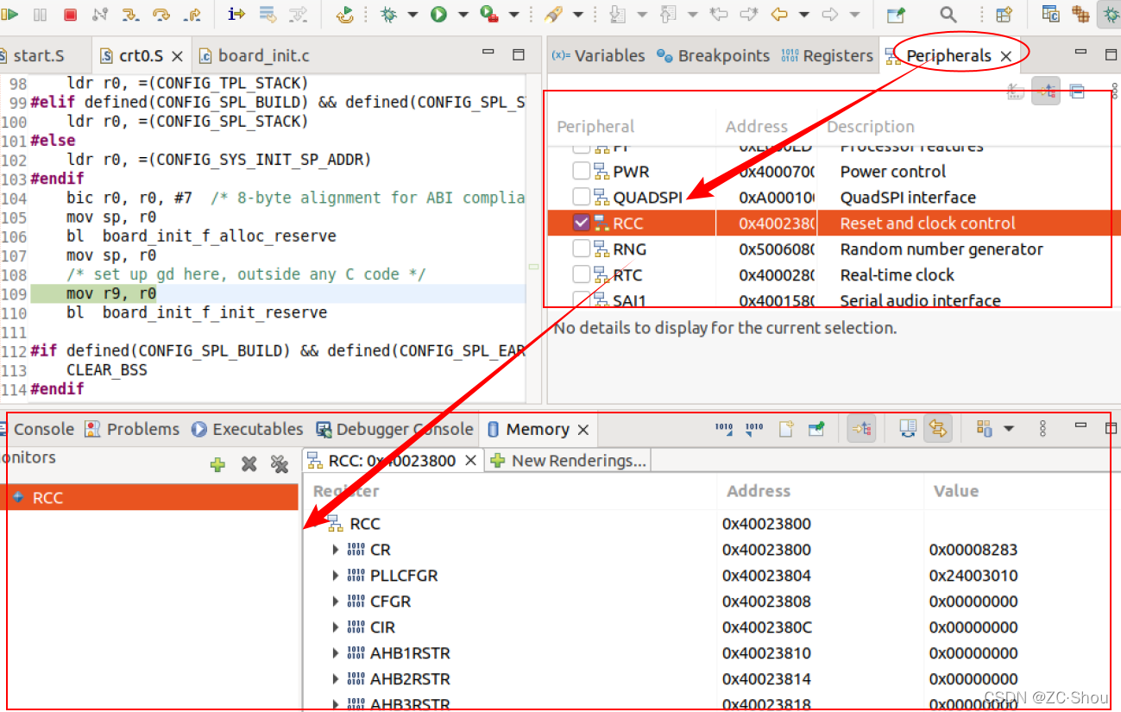This screenshot has width=1121, height=712.
Task: Open the Problems view tab
Action: click(132, 430)
